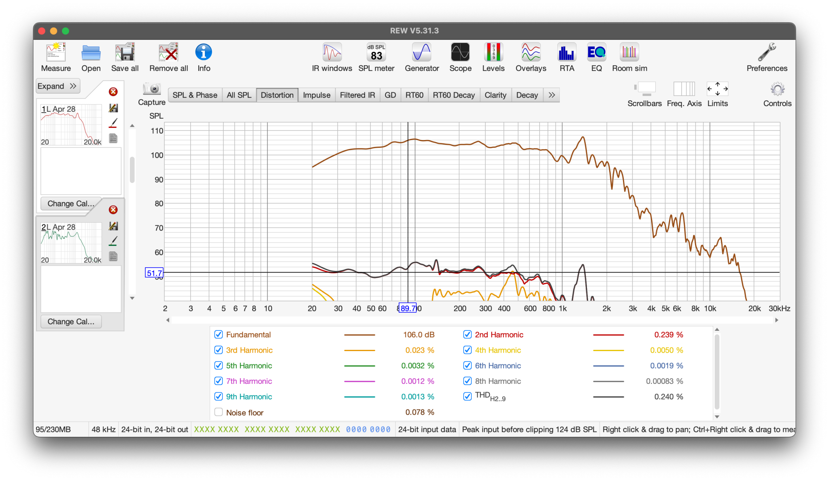Click the Open folder icon
This screenshot has height=481, width=829.
(x=91, y=53)
